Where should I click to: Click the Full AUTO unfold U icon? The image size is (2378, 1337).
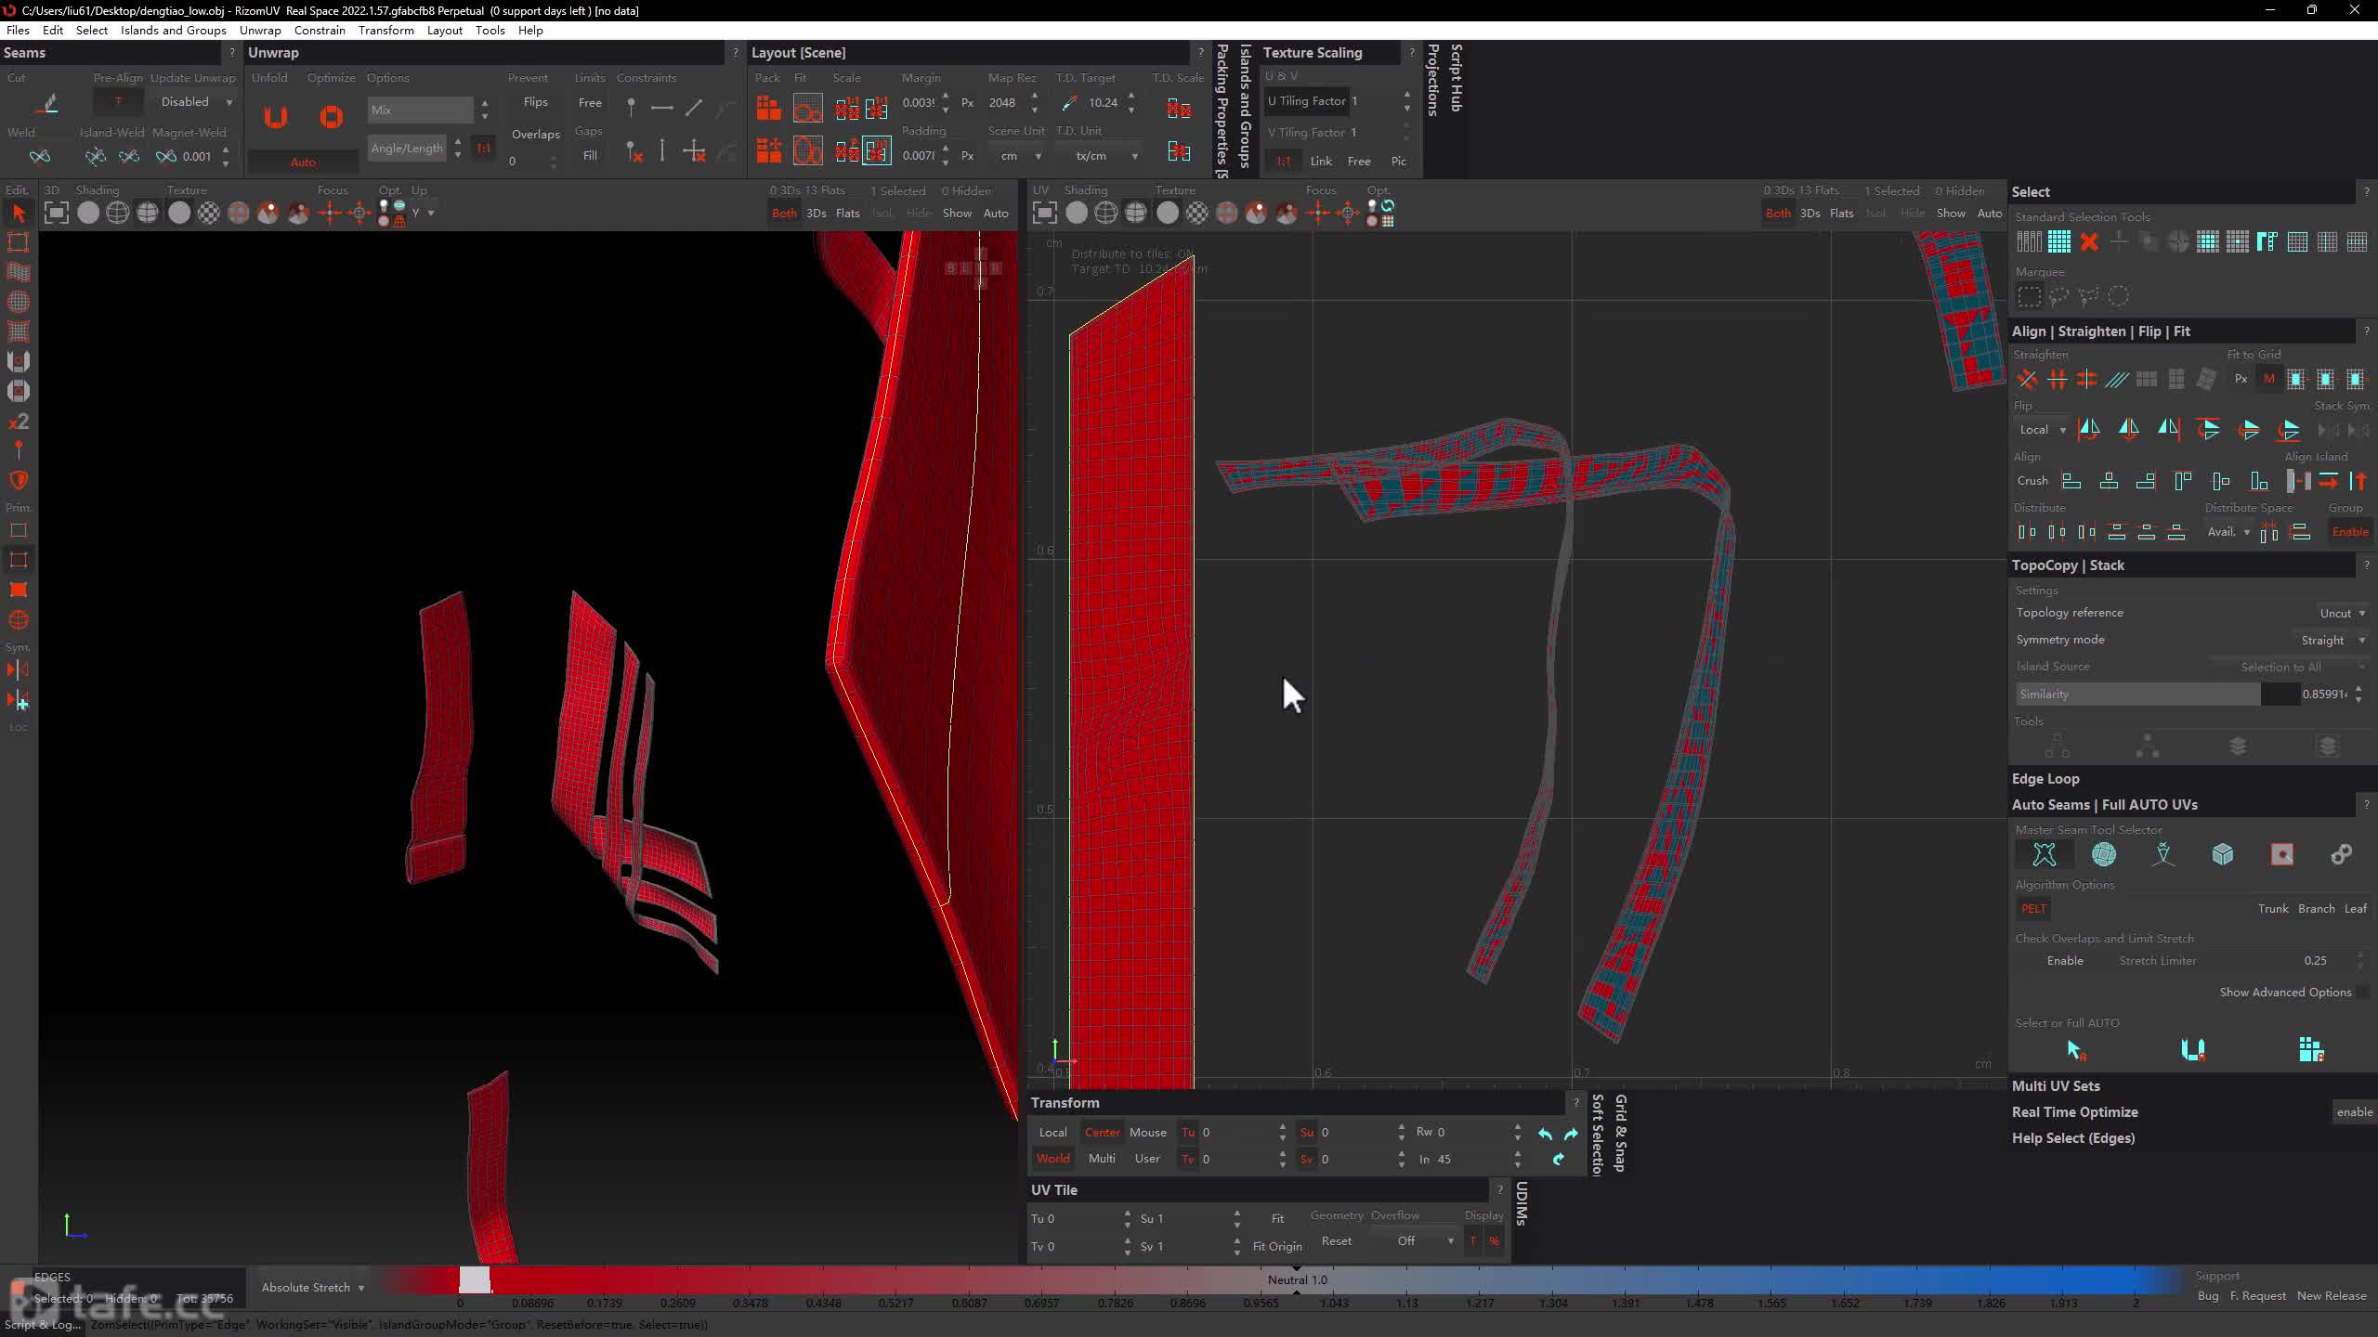coord(2193,1050)
